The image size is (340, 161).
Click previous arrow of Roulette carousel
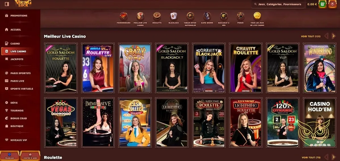326,157
